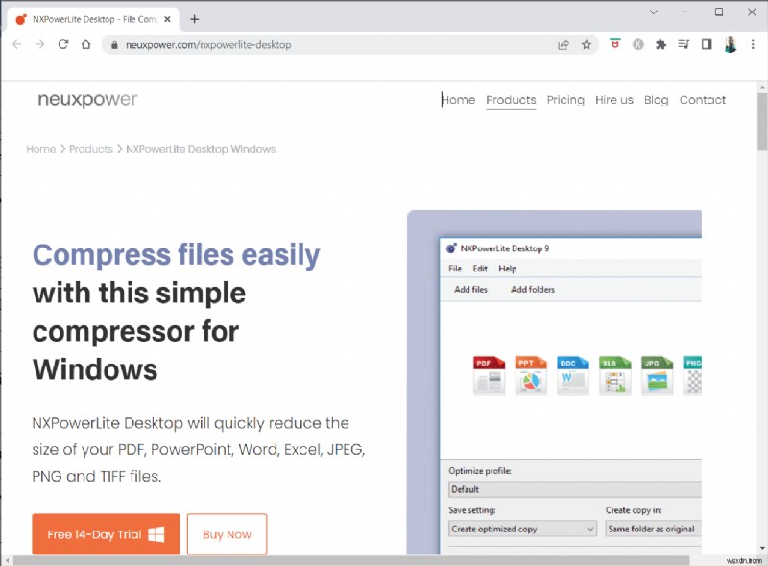Go back with browser back arrow
The image size is (768, 566).
click(17, 44)
